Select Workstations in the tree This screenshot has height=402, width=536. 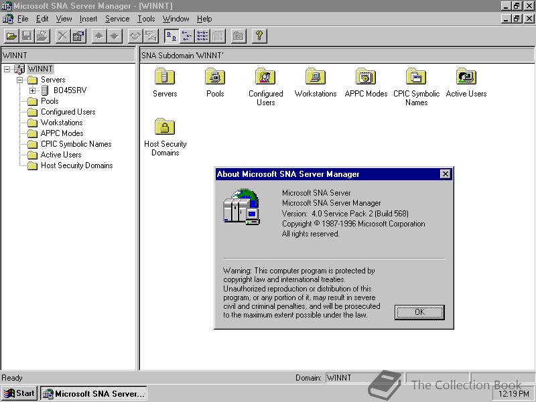point(62,123)
